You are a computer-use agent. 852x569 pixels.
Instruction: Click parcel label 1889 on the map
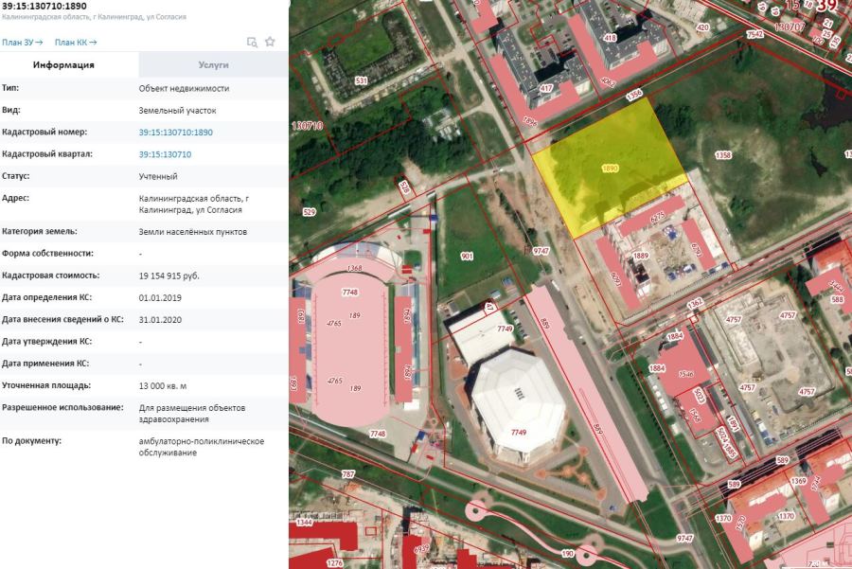click(x=641, y=257)
